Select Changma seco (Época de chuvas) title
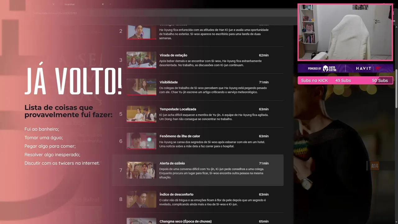 186,222
